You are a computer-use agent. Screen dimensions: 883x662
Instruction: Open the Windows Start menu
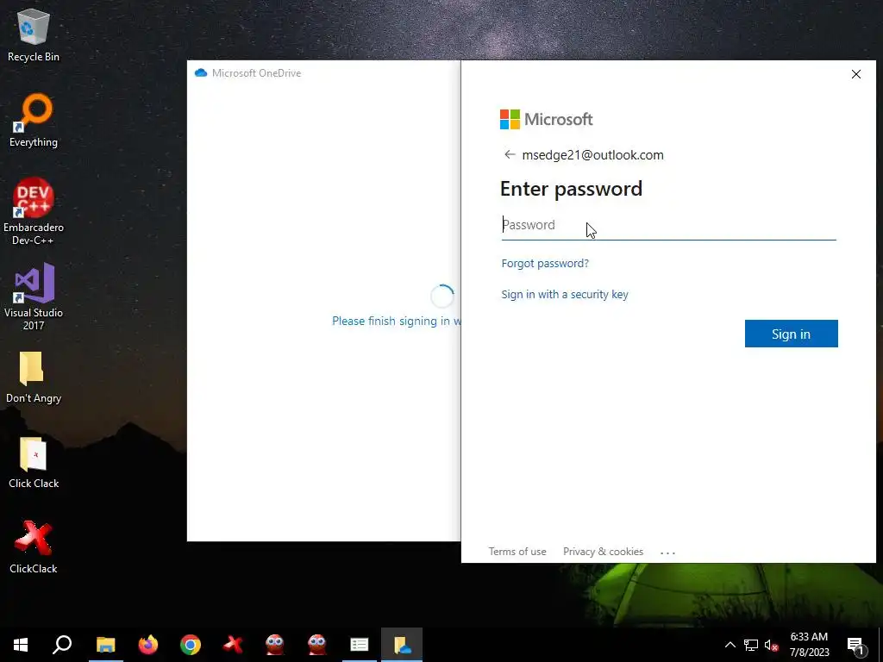coord(21,645)
